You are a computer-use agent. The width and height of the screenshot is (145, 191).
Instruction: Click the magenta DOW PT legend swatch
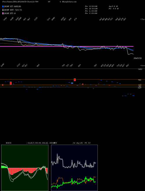(x=3, y=13)
